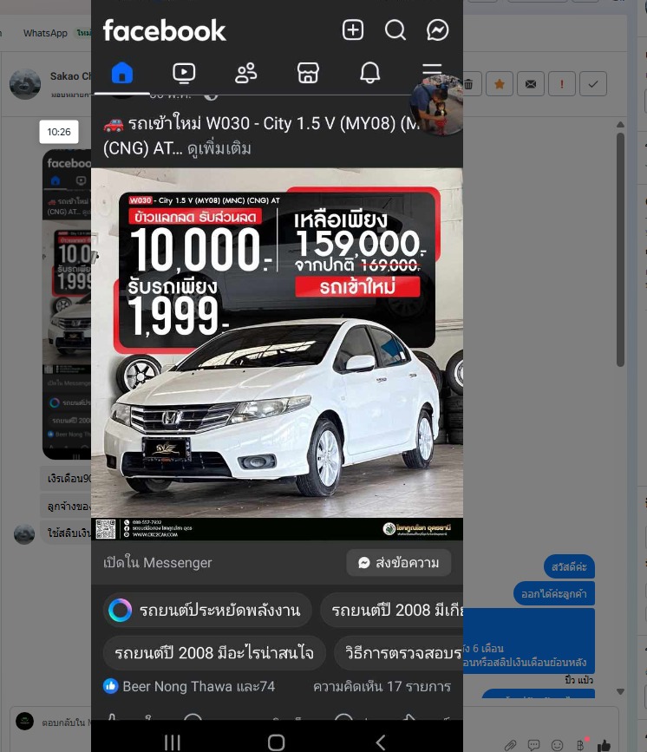This screenshot has height=752, width=647.
Task: Open ความคิดเห็น 17 รายการ comments
Action: click(382, 687)
